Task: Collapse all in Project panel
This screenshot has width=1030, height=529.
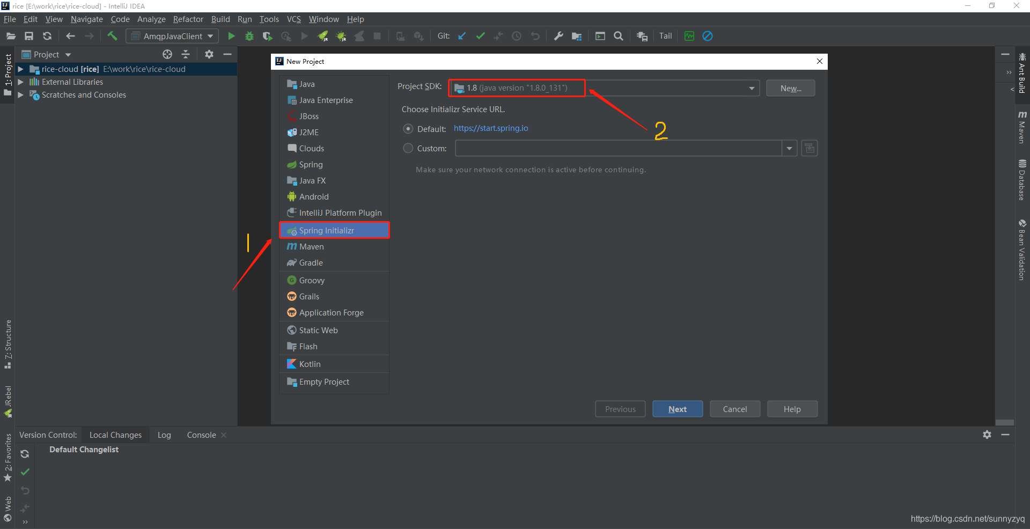Action: point(186,54)
